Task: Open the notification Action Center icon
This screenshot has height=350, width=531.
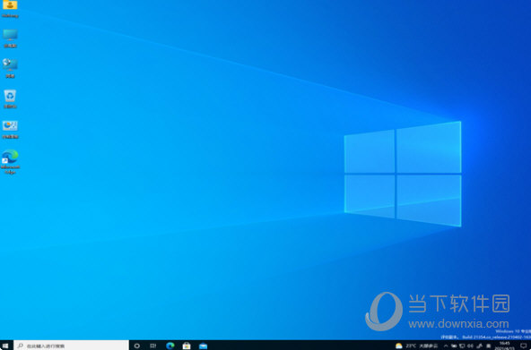Action: (x=524, y=346)
